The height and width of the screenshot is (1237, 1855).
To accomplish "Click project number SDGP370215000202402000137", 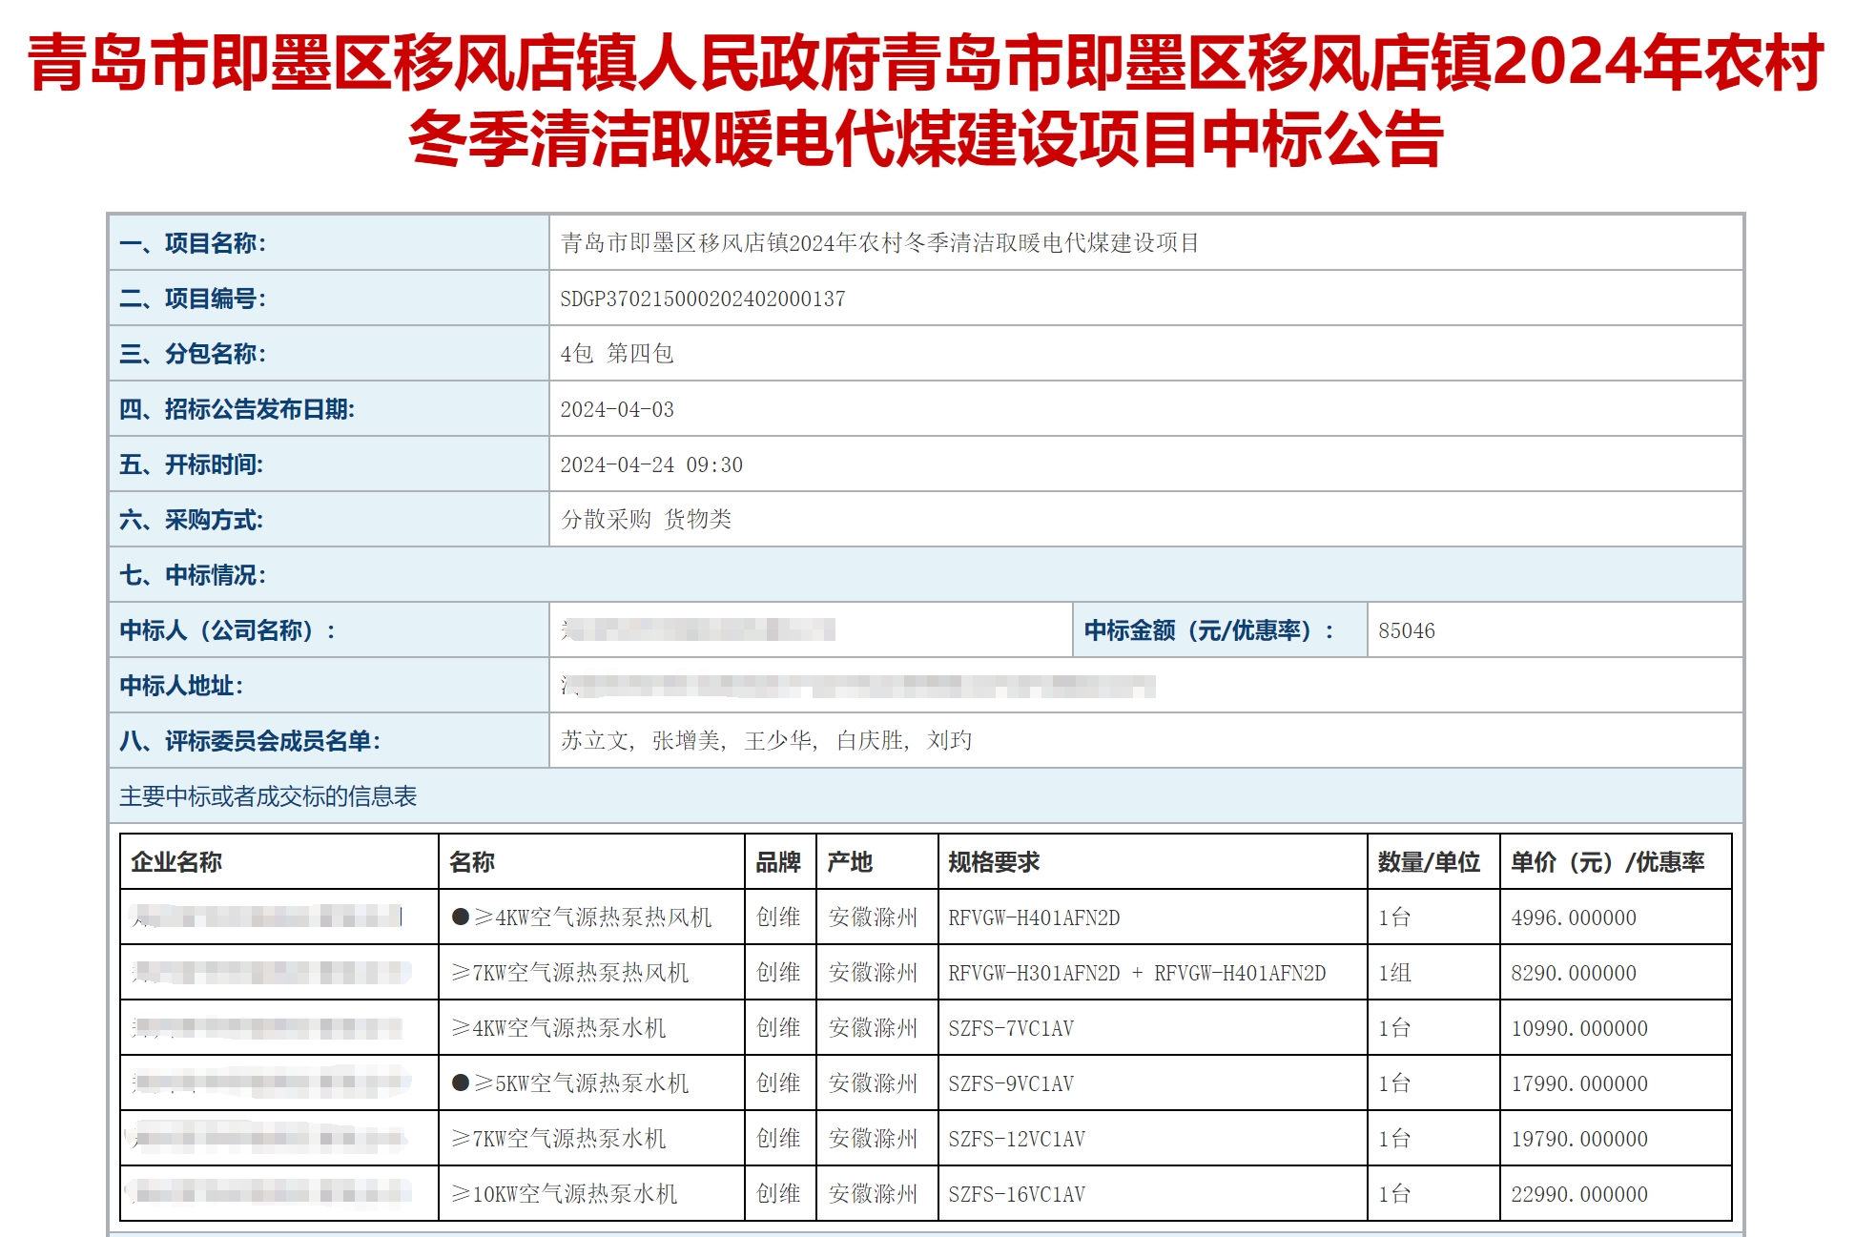I will [x=703, y=299].
